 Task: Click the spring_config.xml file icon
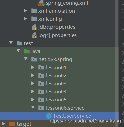(41, 3)
